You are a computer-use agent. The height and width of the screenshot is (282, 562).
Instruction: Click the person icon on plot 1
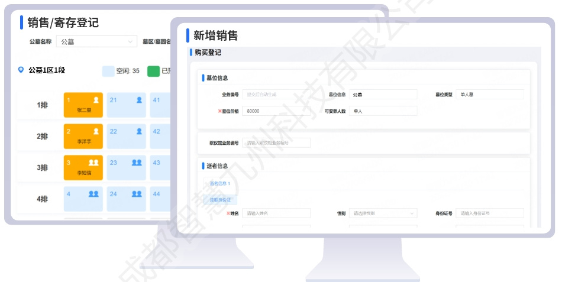point(96,100)
